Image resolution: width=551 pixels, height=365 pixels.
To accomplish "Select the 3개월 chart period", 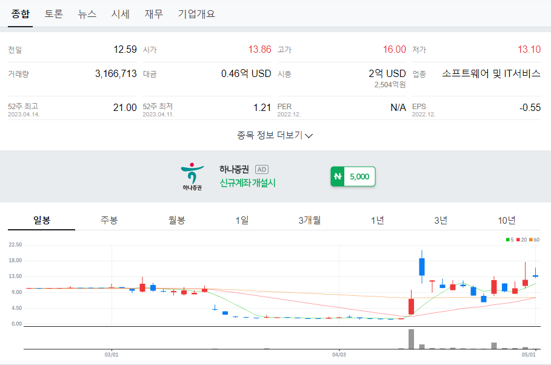I will (x=308, y=221).
